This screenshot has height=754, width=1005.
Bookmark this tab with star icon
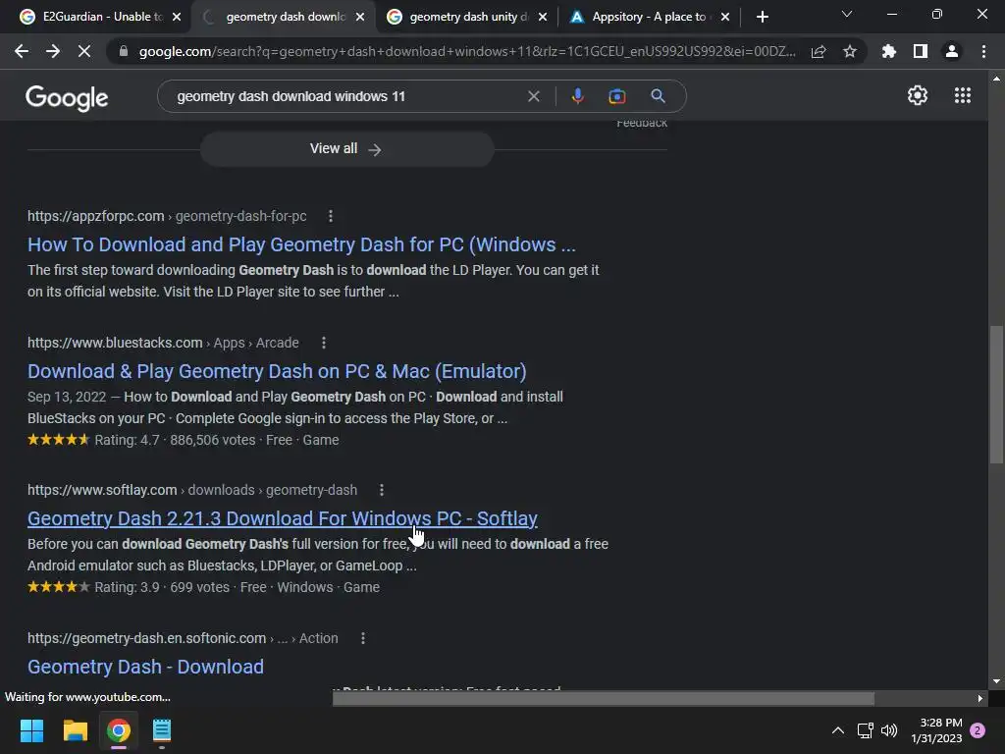(x=850, y=51)
